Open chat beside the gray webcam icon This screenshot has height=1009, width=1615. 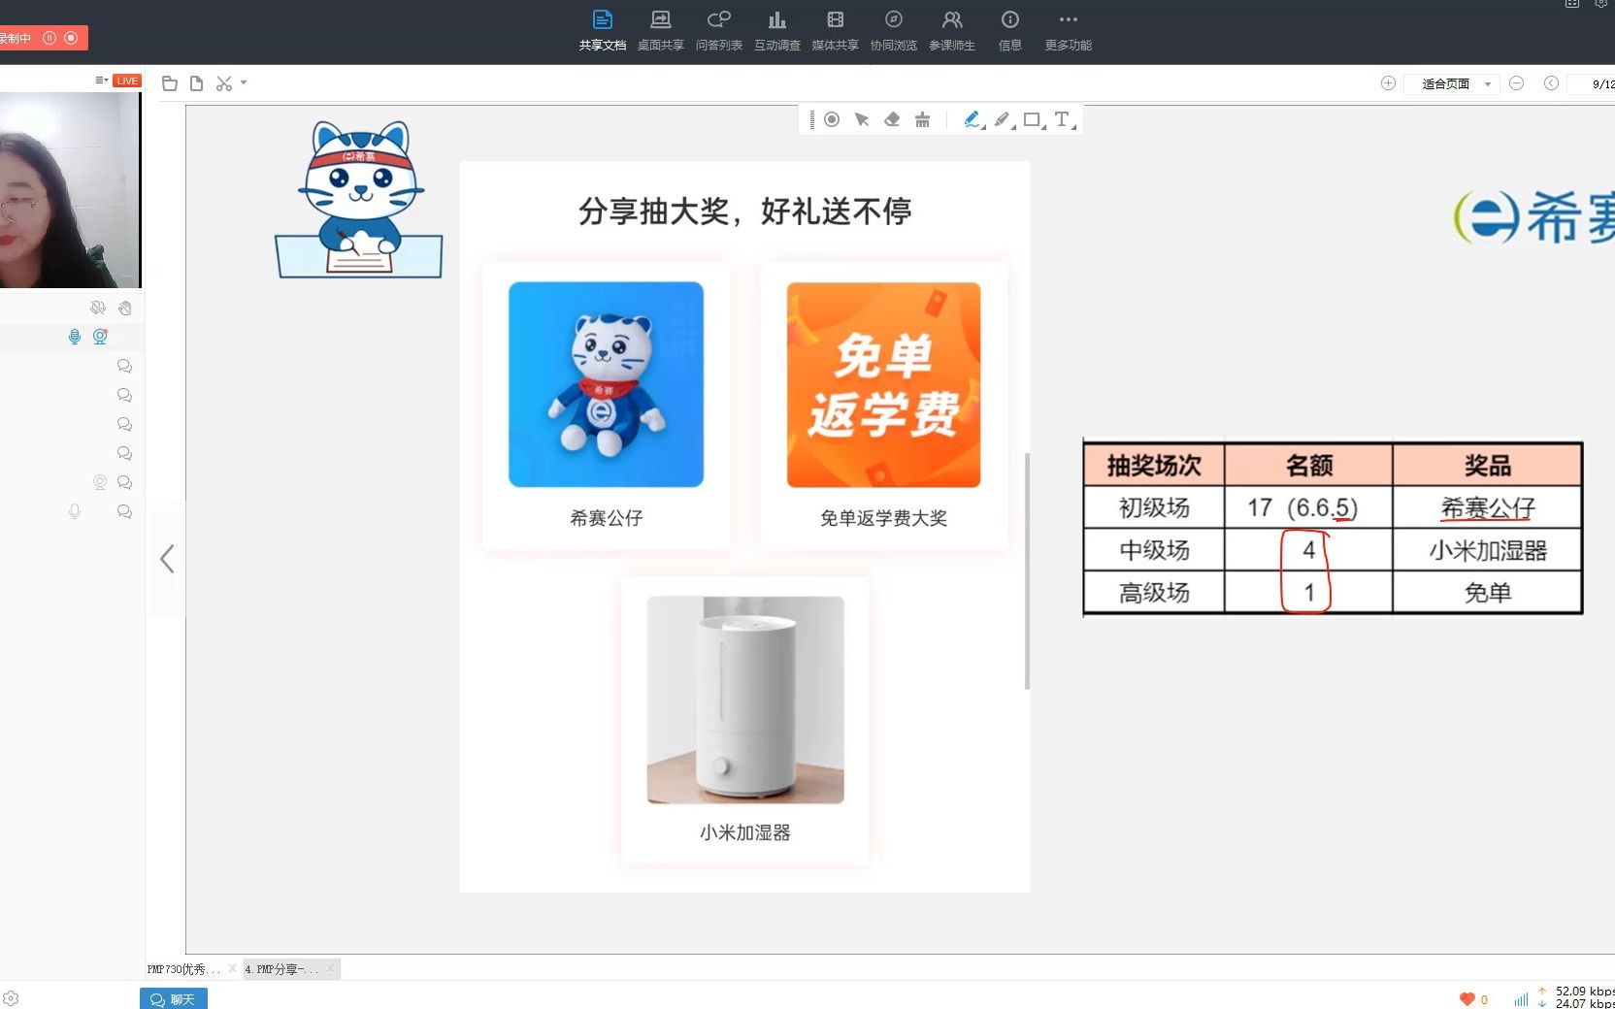click(124, 482)
